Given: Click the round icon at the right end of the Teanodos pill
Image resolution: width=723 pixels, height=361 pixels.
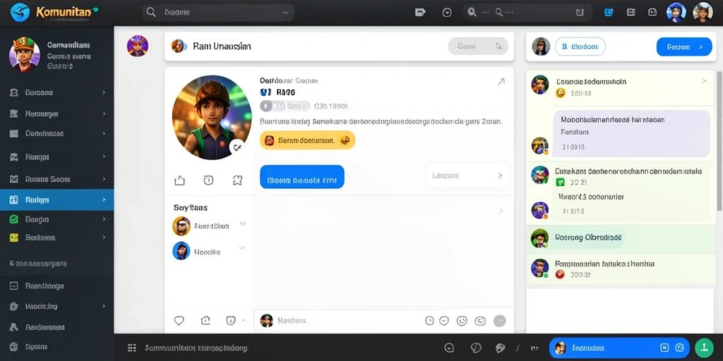Looking at the screenshot, I should (x=679, y=348).
